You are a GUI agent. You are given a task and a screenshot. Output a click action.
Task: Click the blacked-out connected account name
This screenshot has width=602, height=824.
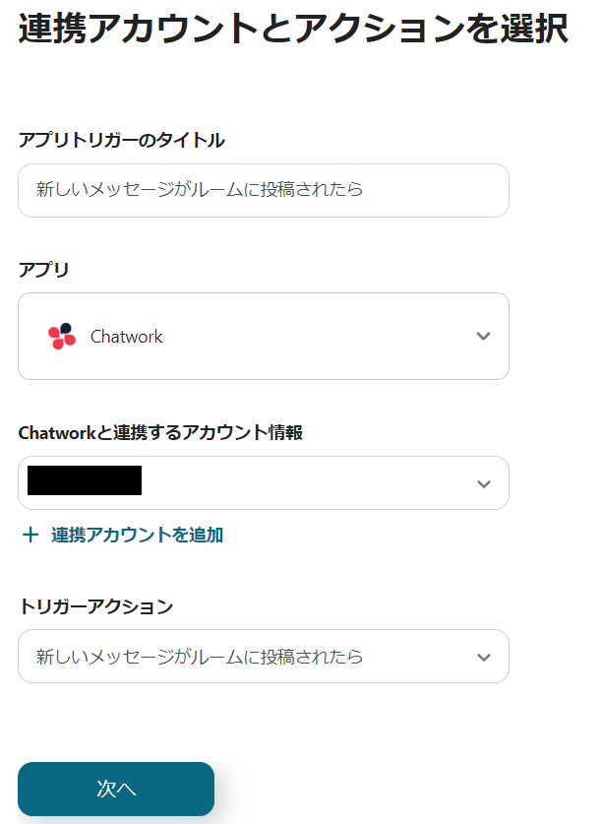(85, 481)
